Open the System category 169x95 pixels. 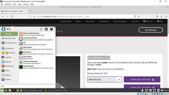tap(9, 79)
